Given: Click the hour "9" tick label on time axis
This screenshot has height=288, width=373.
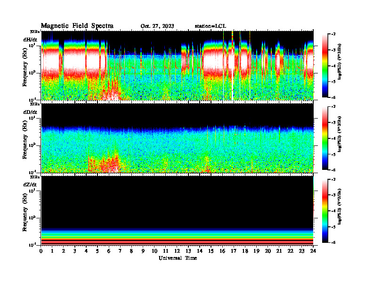Looking at the screenshot, I should click(x=143, y=251).
